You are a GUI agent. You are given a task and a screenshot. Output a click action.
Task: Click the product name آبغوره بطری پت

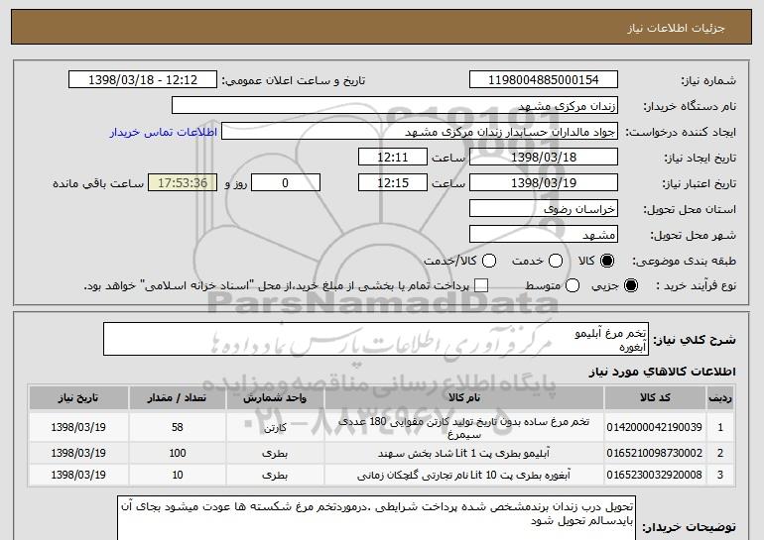tap(464, 476)
